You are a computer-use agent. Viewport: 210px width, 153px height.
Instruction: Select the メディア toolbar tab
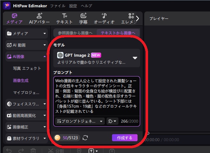14,18
